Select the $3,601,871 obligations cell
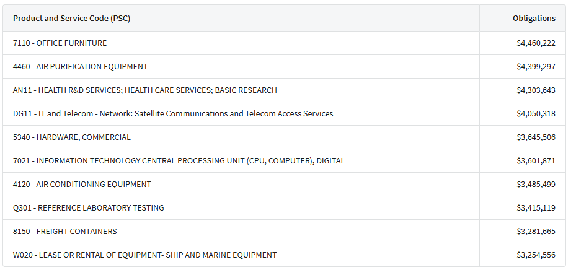The image size is (576, 270). 536,160
